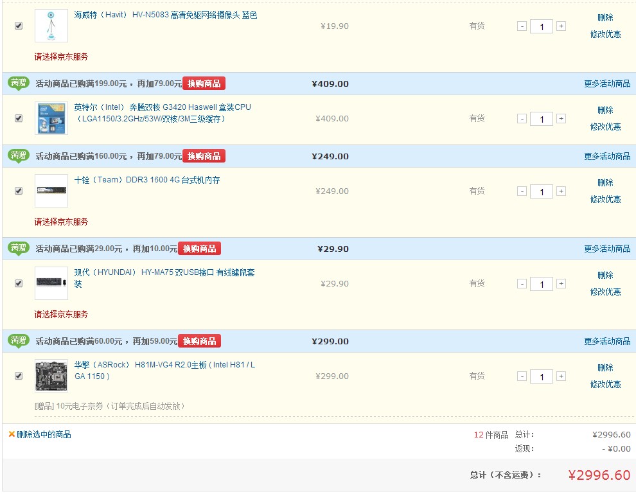Viewport: 636px width, 494px height.
Task: Open 更多活动商品 in the ¥249.00 promotion bar
Action: coord(607,156)
